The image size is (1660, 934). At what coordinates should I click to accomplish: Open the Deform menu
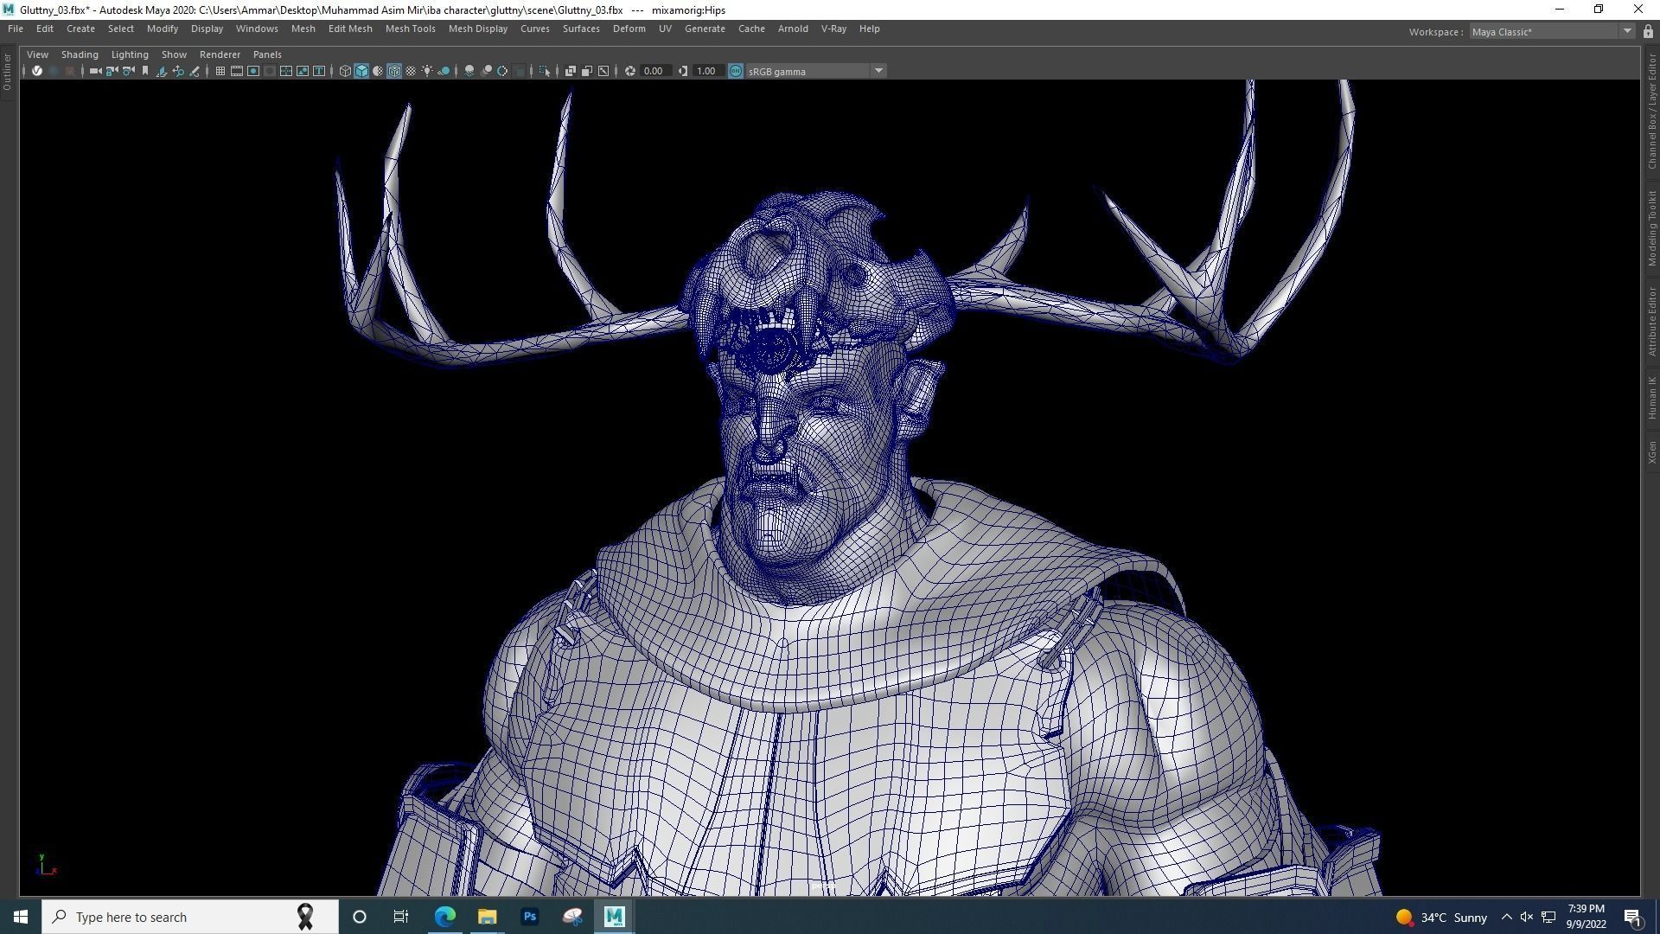(x=629, y=29)
